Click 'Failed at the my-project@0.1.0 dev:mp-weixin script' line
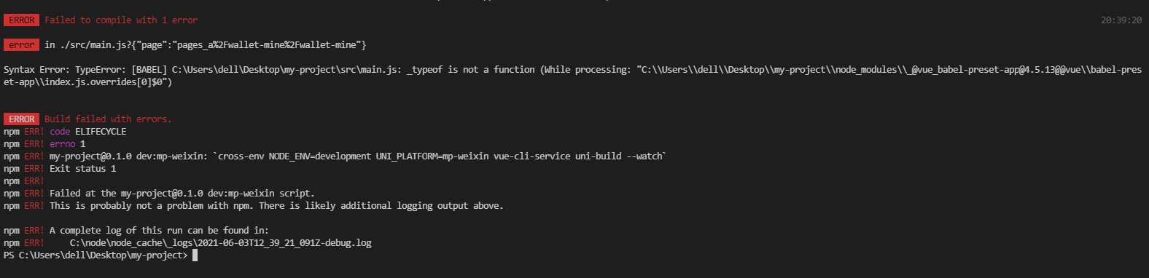This screenshot has width=1149, height=278. (182, 194)
